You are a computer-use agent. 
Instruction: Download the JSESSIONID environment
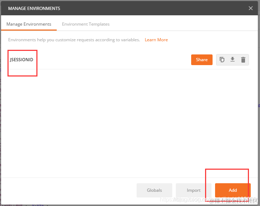tap(233, 59)
